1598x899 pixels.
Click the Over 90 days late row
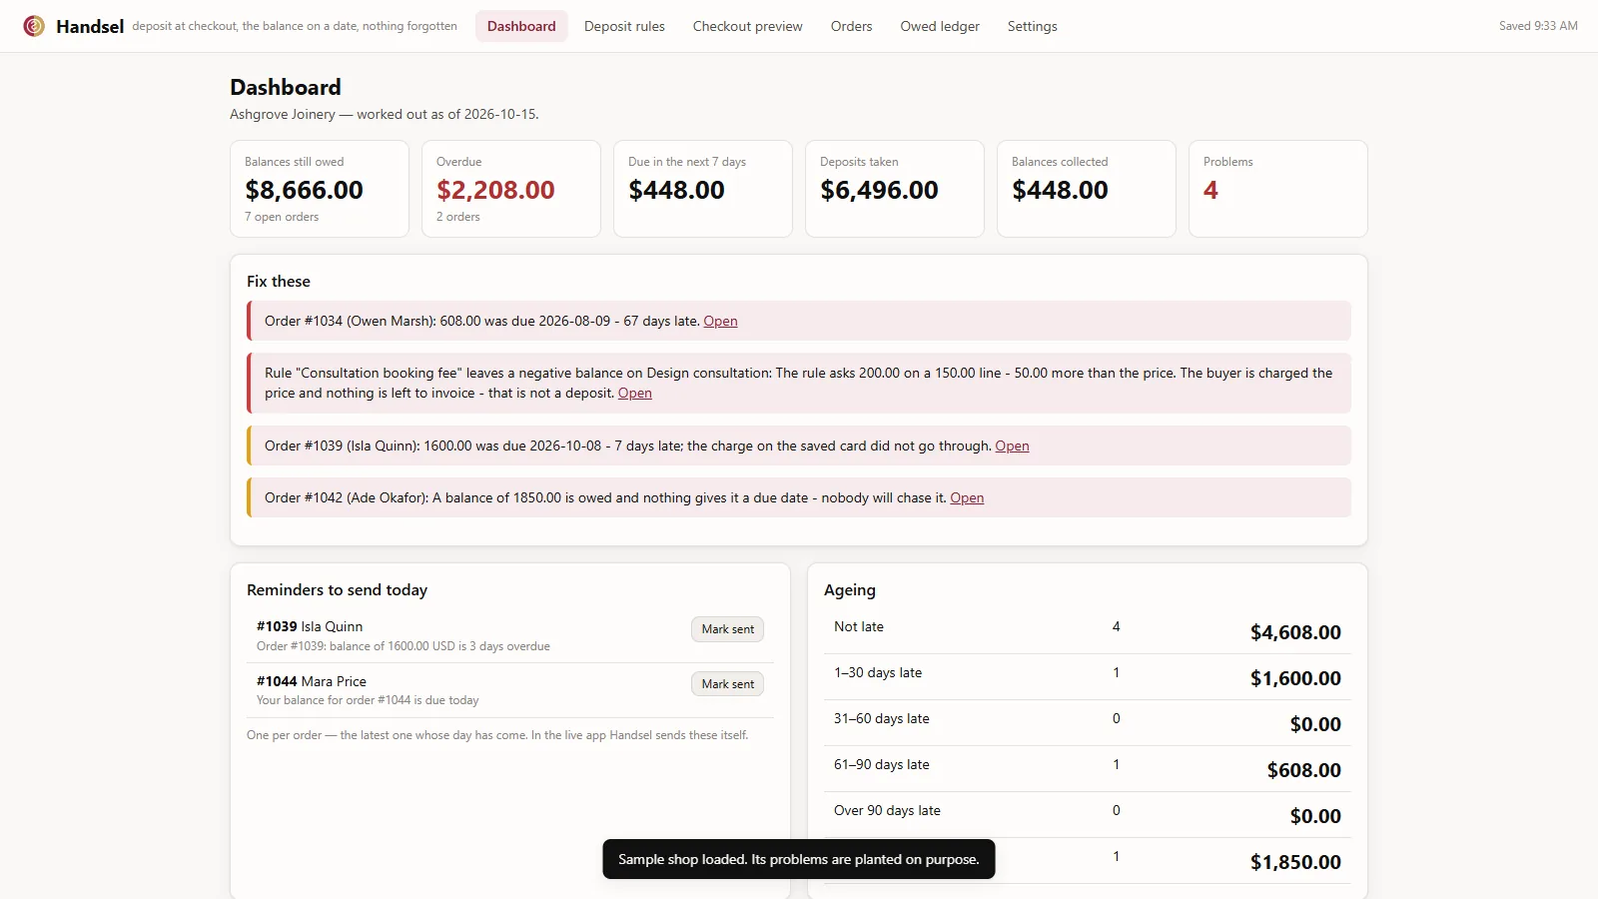(x=1088, y=815)
